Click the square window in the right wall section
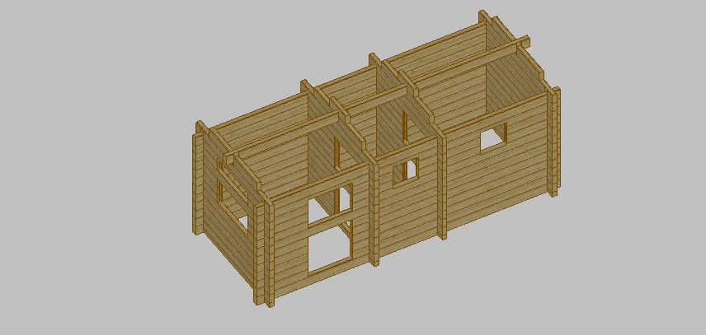Viewport: 706px width, 335px height. tap(492, 138)
